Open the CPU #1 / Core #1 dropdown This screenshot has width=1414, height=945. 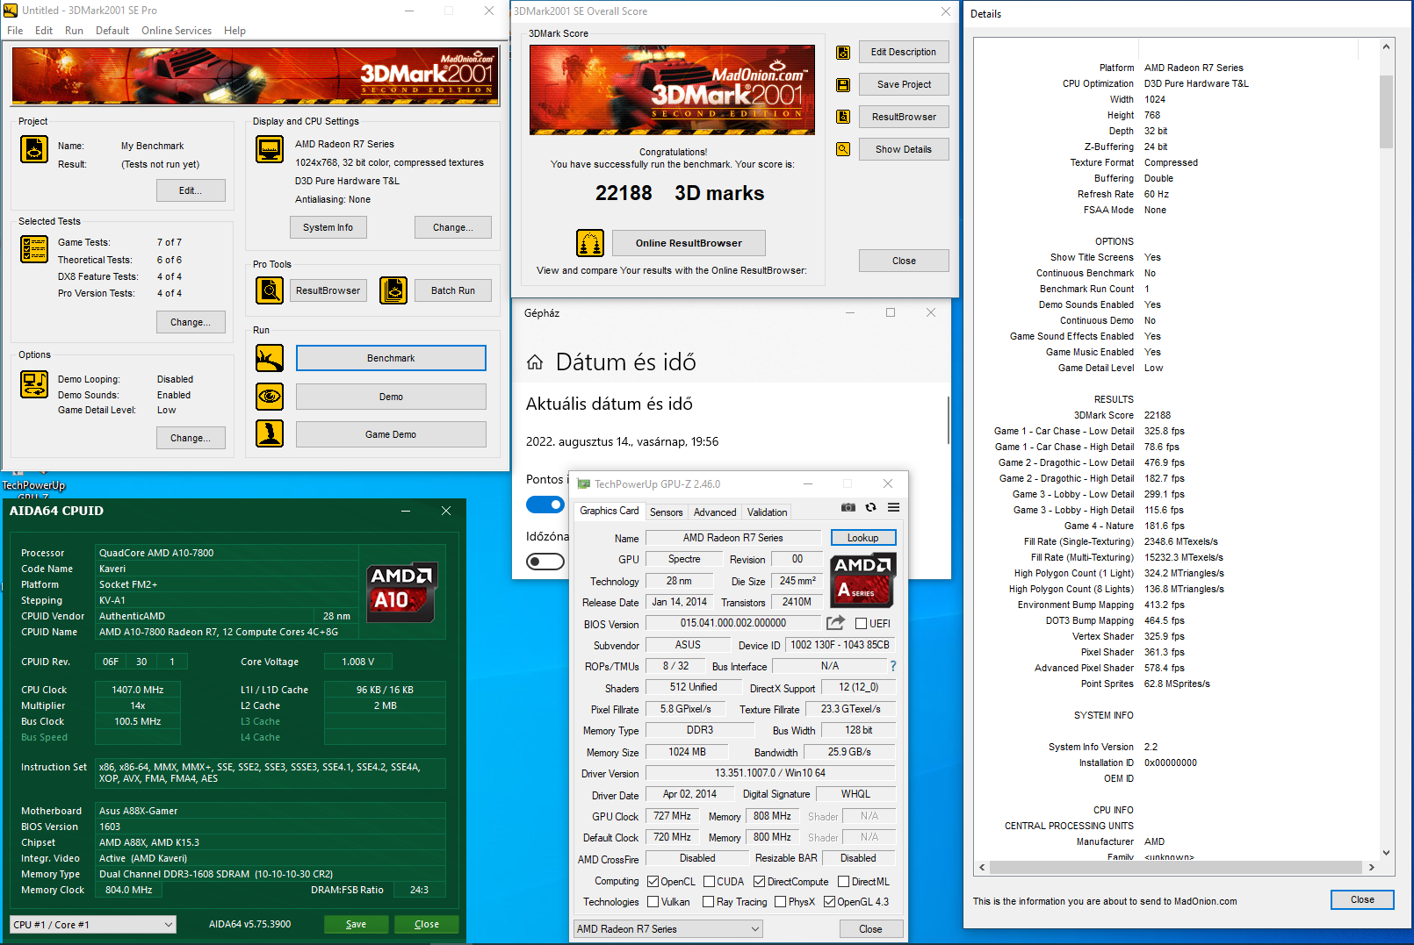click(x=93, y=925)
